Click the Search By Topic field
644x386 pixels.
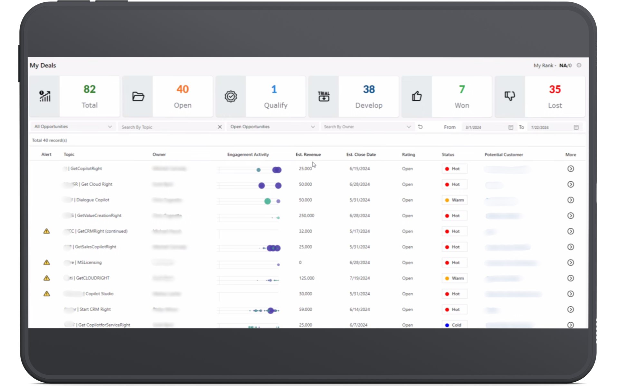[x=167, y=127]
